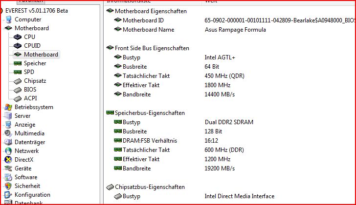Click the CPU chip icon
356x205 pixels.
18,37
